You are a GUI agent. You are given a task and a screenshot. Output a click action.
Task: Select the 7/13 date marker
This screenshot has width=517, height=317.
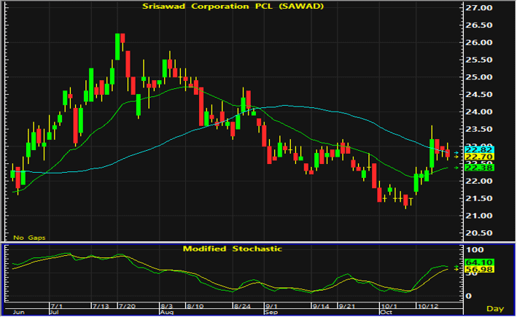[x=101, y=306]
